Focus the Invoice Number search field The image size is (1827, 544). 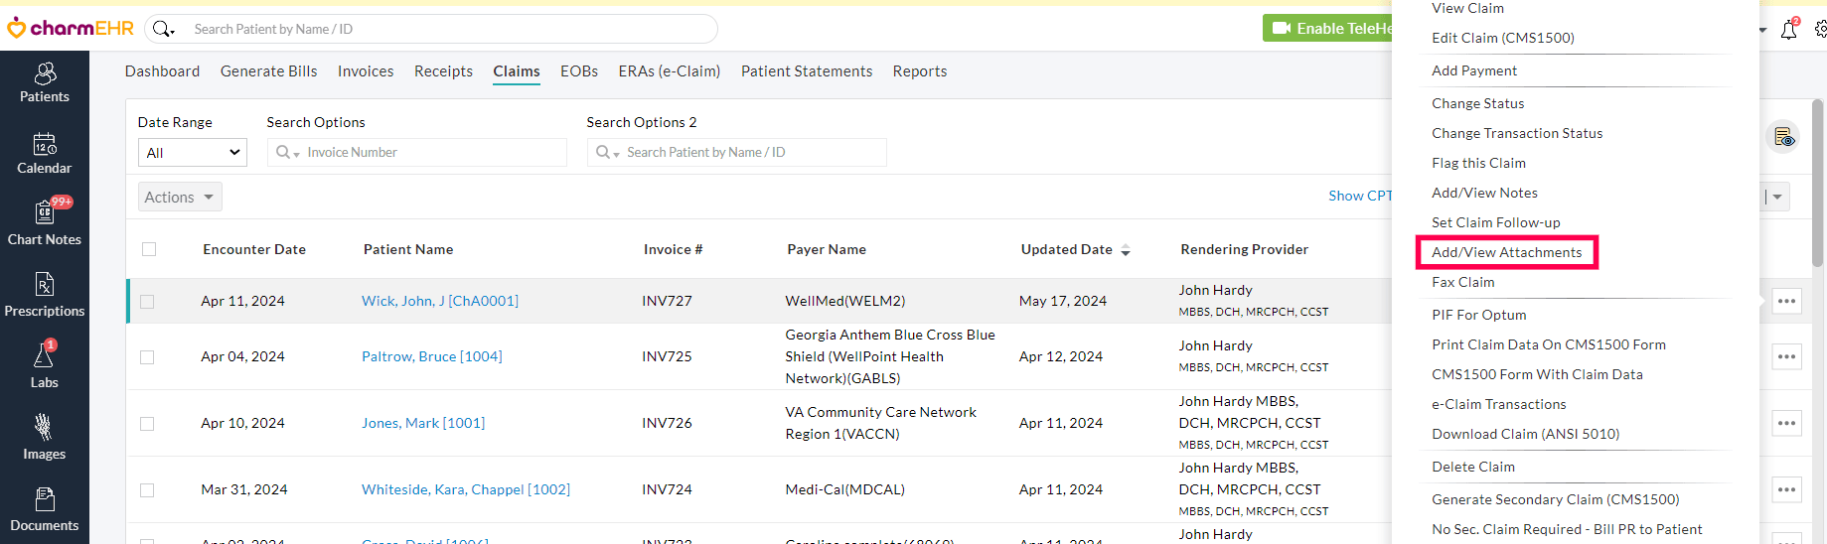click(x=417, y=153)
